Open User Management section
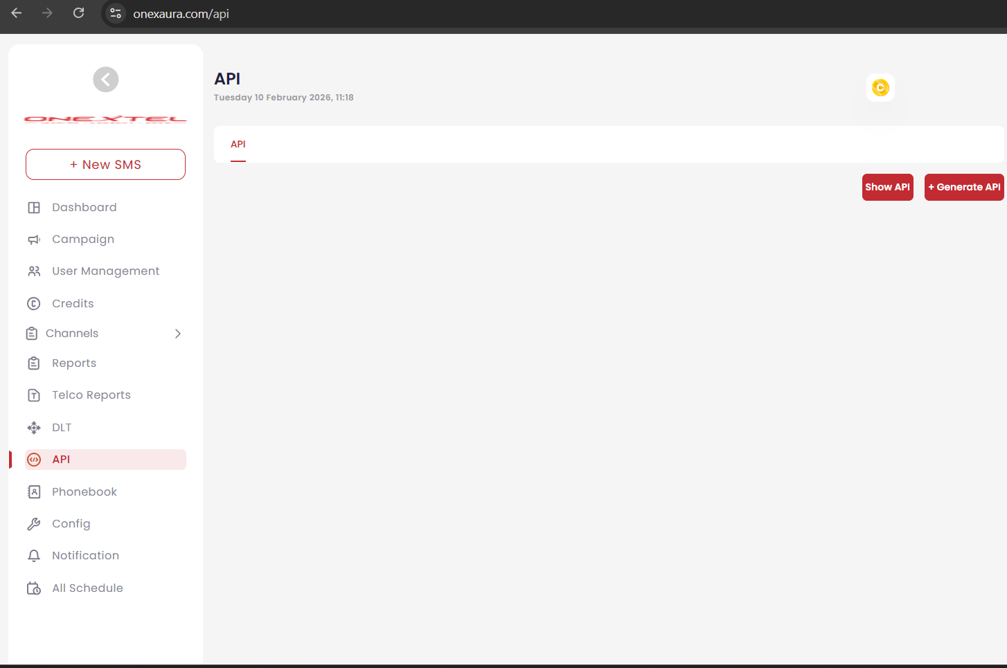The height and width of the screenshot is (668, 1007). (106, 271)
